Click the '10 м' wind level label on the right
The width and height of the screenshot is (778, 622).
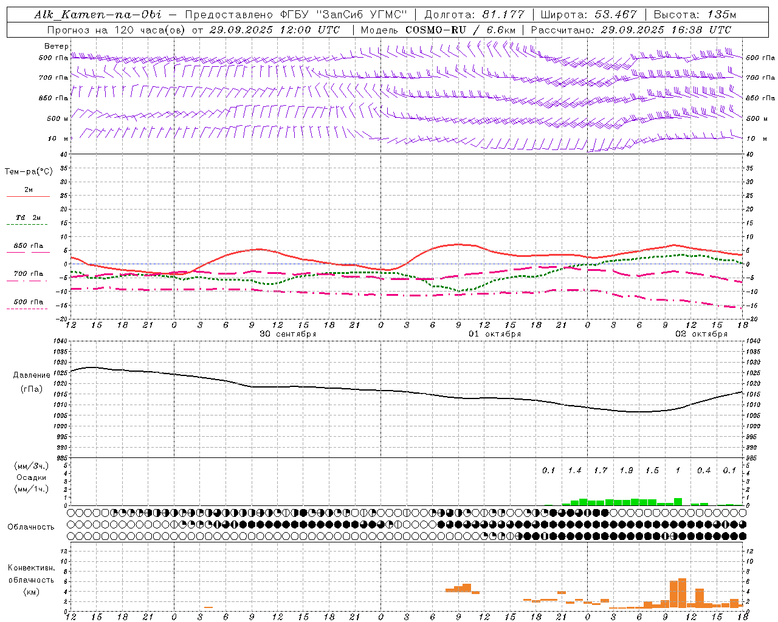[757, 139]
